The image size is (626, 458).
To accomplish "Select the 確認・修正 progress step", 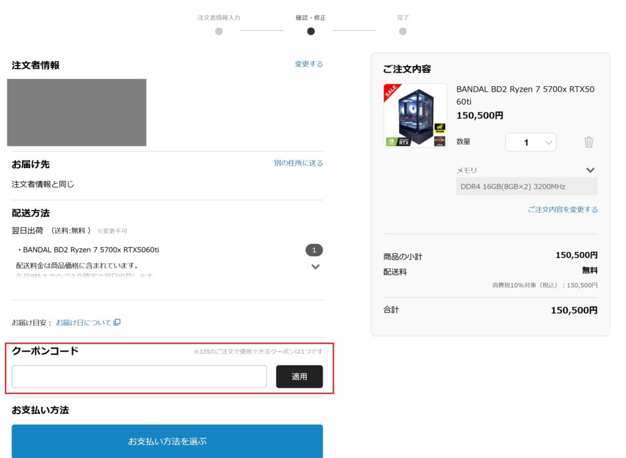I will click(311, 25).
